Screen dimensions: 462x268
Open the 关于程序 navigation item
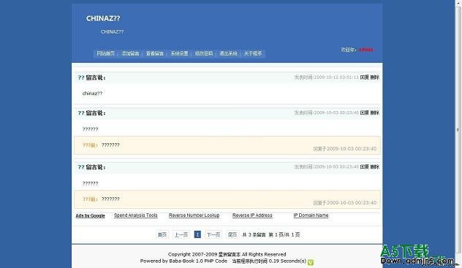[253, 53]
